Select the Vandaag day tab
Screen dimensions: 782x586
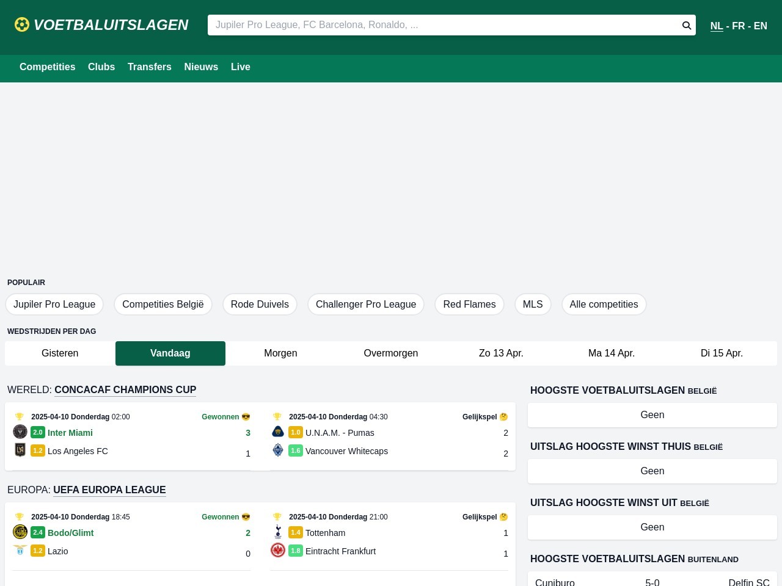(x=170, y=353)
